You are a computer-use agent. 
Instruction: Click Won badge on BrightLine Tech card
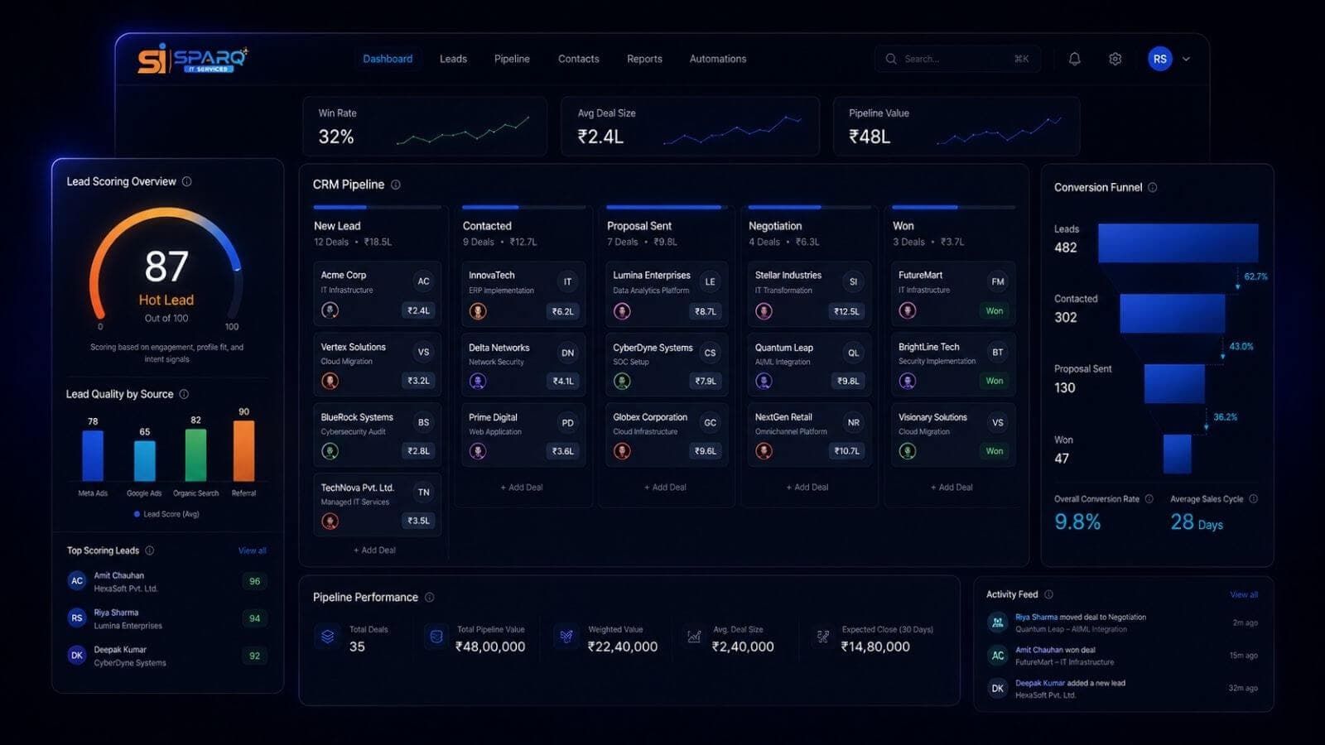tap(995, 381)
